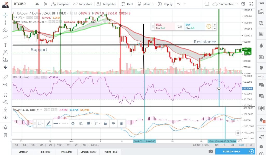The width and height of the screenshot is (266, 155).
Task: Delete the drawing with the trash icon
Action: [121, 123]
